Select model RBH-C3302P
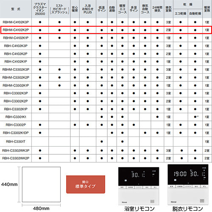 tap(16, 125)
